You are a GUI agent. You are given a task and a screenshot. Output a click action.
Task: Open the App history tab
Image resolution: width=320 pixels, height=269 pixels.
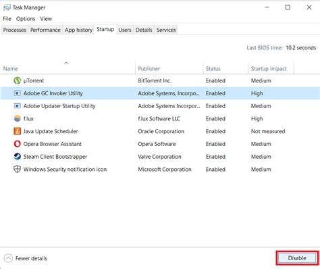[x=78, y=30]
